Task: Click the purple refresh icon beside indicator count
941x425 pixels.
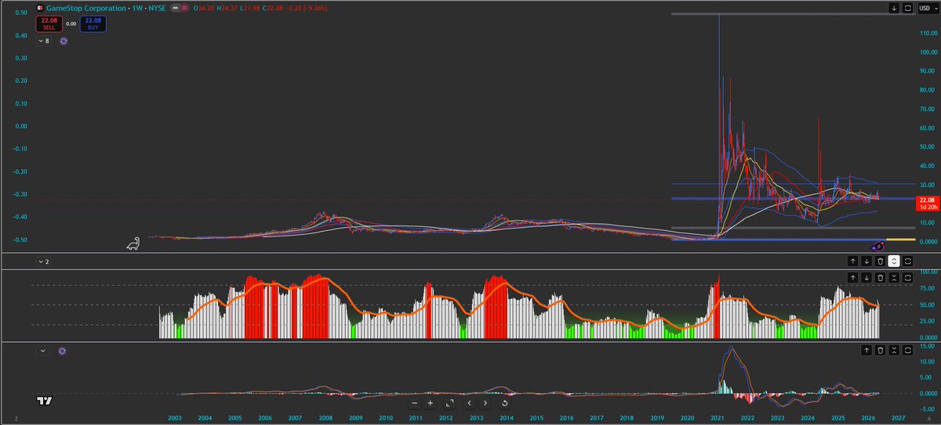Action: tap(64, 41)
